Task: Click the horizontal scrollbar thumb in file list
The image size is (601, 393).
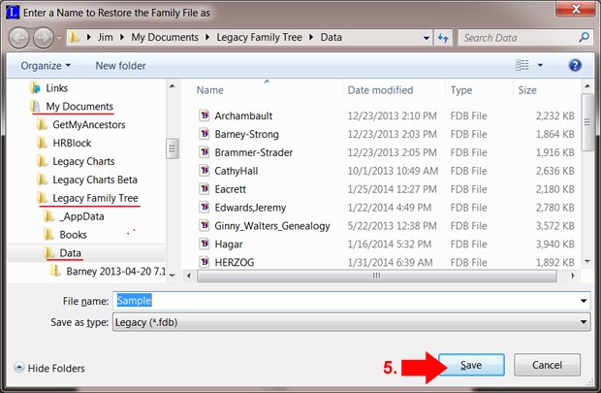Action: click(376, 276)
